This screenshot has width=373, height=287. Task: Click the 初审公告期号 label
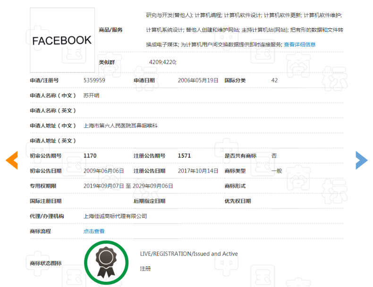coord(46,156)
